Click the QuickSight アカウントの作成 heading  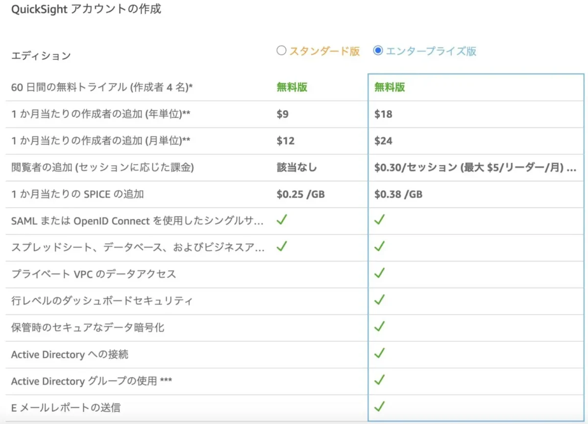click(x=86, y=9)
